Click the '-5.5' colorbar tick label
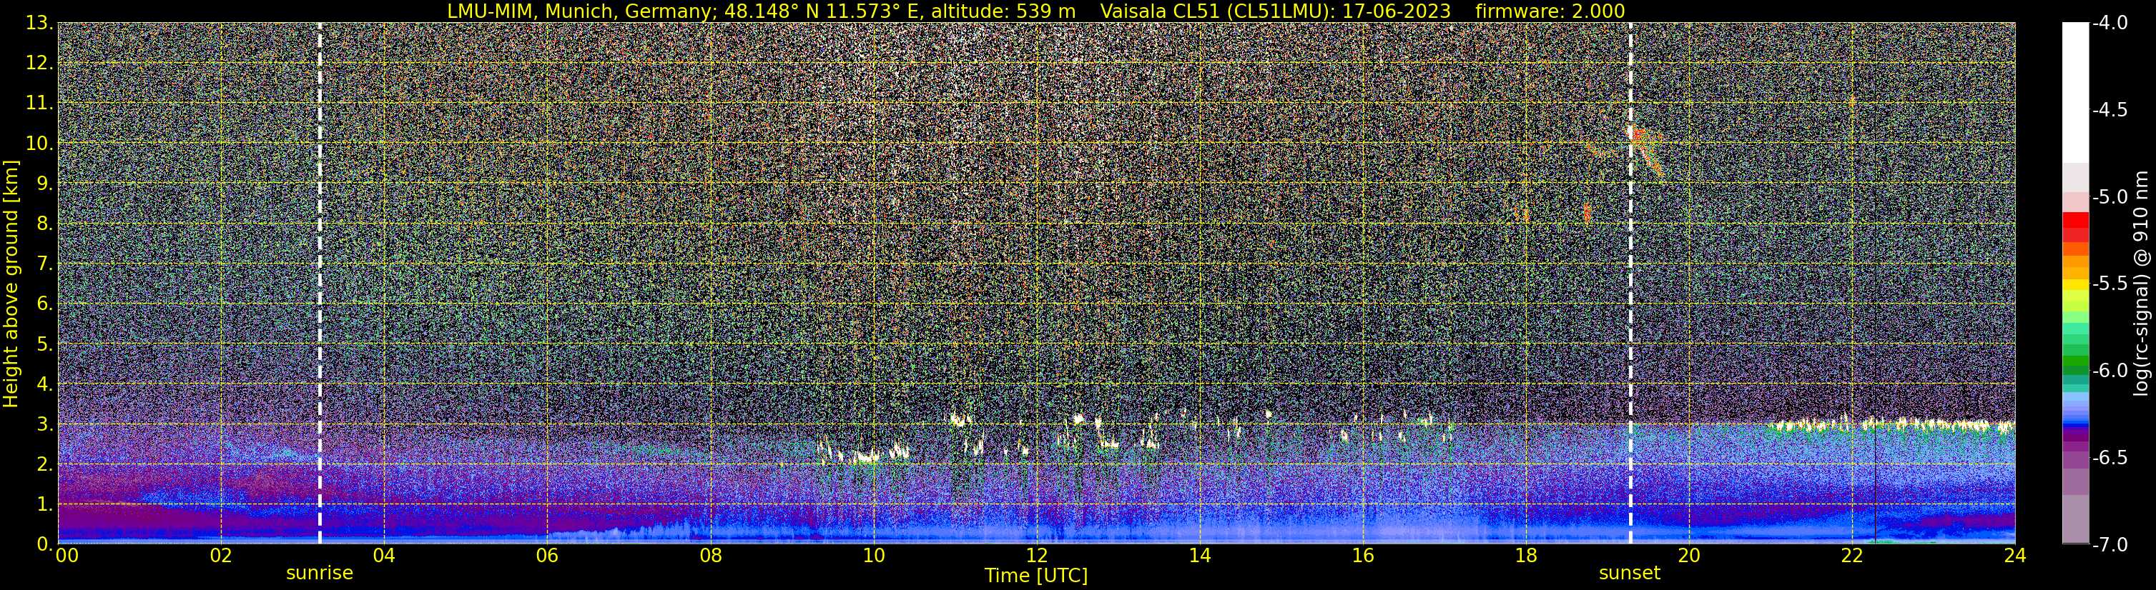Screen dimensions: 2156x590 click(x=2110, y=284)
